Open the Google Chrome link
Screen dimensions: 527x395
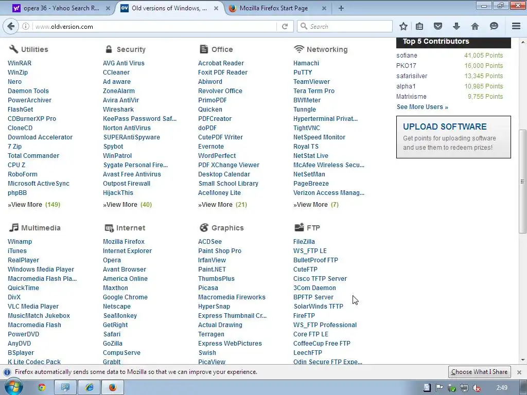[125, 297]
